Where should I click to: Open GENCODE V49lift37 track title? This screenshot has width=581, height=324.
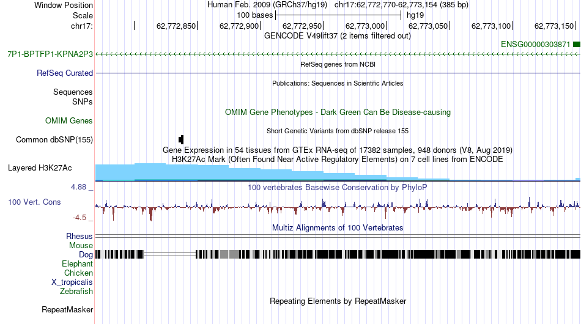click(338, 36)
